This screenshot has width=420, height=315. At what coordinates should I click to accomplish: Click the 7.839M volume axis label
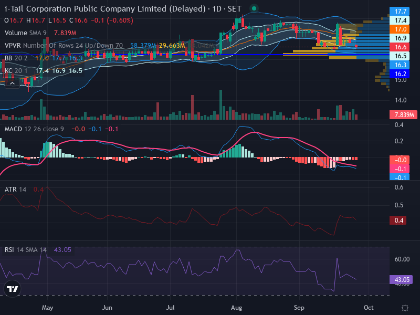click(x=403, y=114)
